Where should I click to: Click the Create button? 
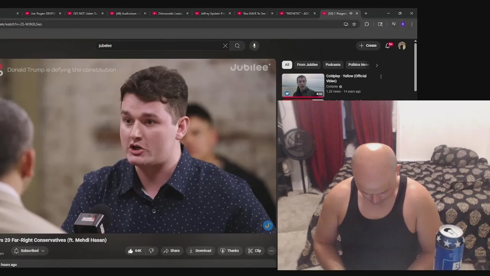tap(368, 46)
